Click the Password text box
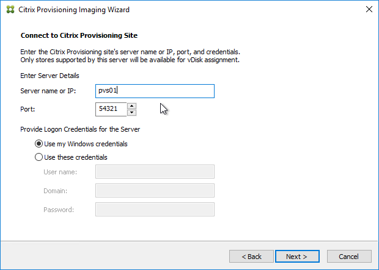Screen dimensions: 379x270 (155, 209)
